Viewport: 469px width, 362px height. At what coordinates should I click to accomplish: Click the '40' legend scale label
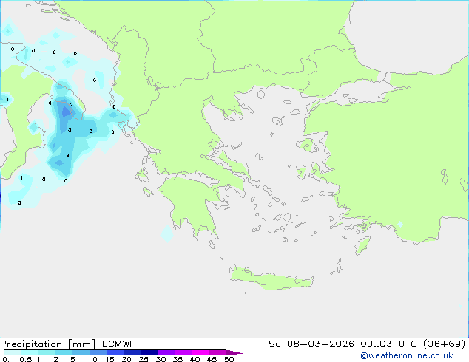[195, 359]
